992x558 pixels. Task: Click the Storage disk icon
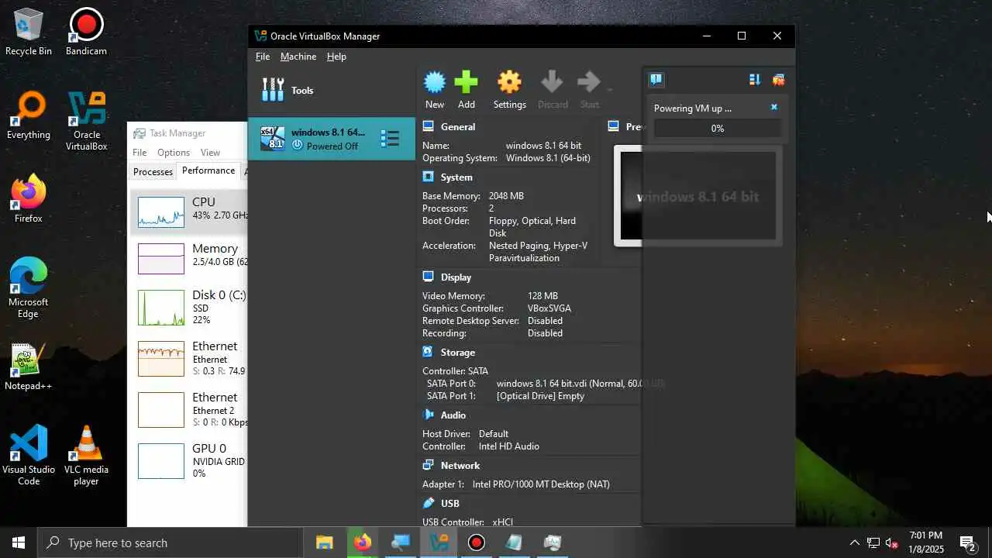click(429, 352)
